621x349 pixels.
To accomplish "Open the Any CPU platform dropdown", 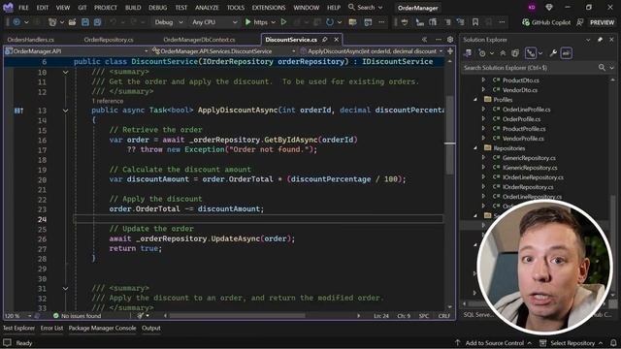I will [x=214, y=22].
